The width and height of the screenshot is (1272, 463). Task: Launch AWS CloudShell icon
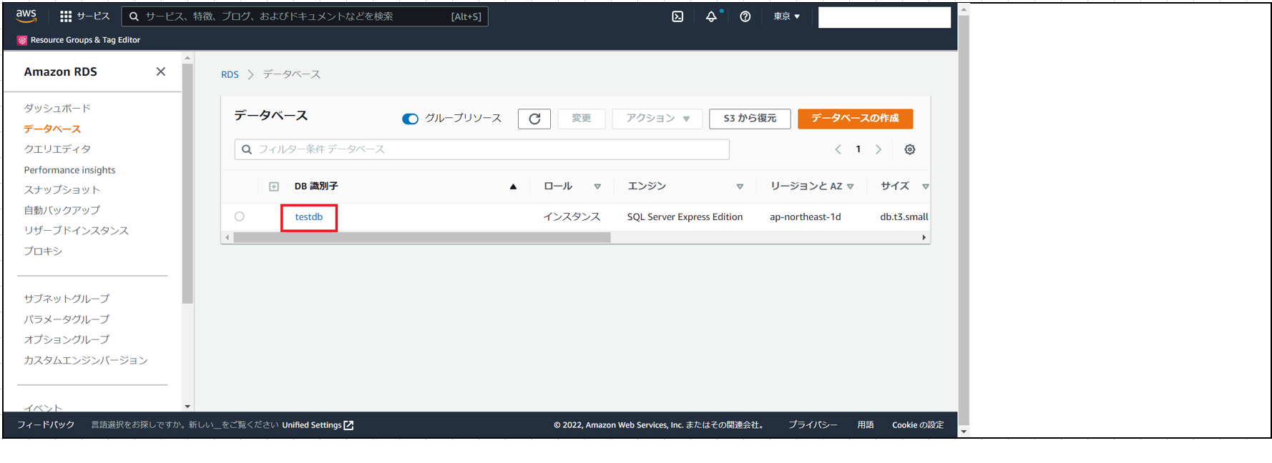tap(677, 16)
